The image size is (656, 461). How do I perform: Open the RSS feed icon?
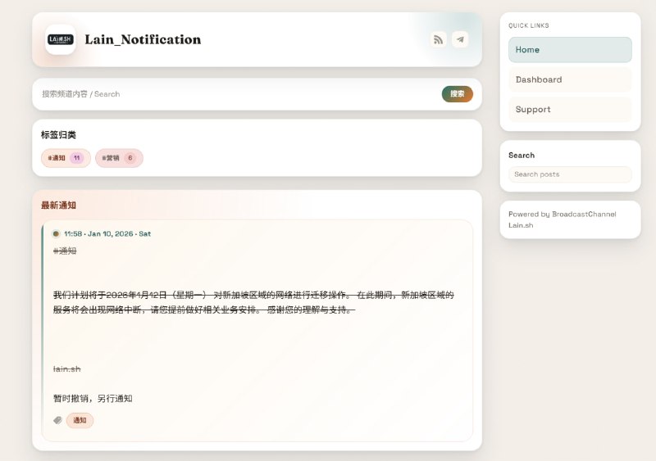pos(439,39)
